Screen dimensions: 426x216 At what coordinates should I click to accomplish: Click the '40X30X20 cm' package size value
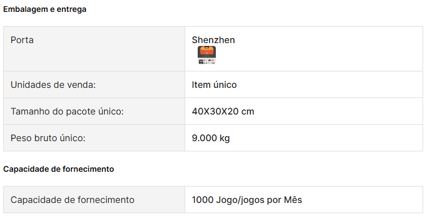223,112
